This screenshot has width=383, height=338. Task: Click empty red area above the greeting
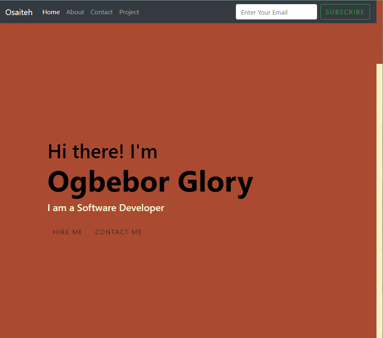pyautogui.click(x=122, y=81)
